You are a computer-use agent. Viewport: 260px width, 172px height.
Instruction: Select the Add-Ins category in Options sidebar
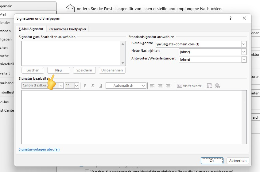[7, 102]
